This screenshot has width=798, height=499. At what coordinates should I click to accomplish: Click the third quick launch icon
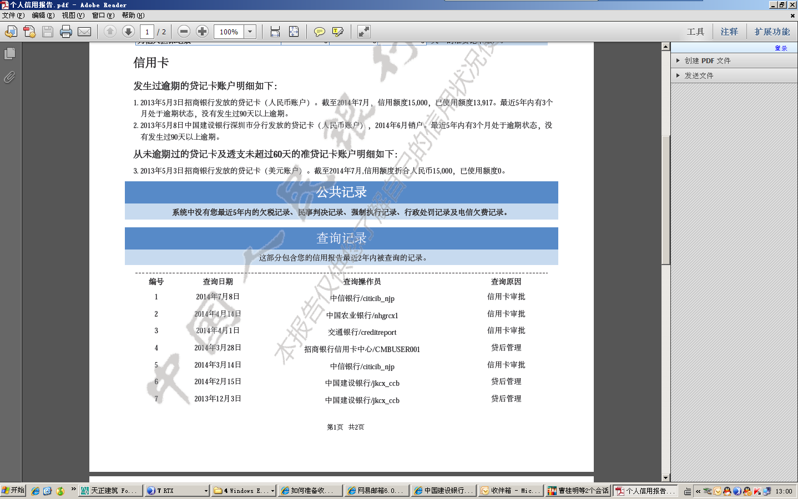(60, 491)
